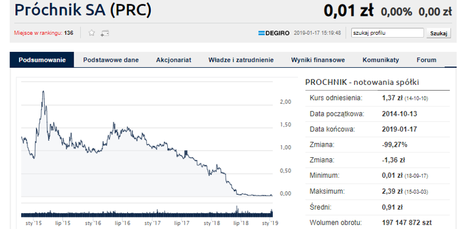Focus the szukaj profilu search field
Image resolution: width=463 pixels, height=229 pixels.
click(x=388, y=33)
